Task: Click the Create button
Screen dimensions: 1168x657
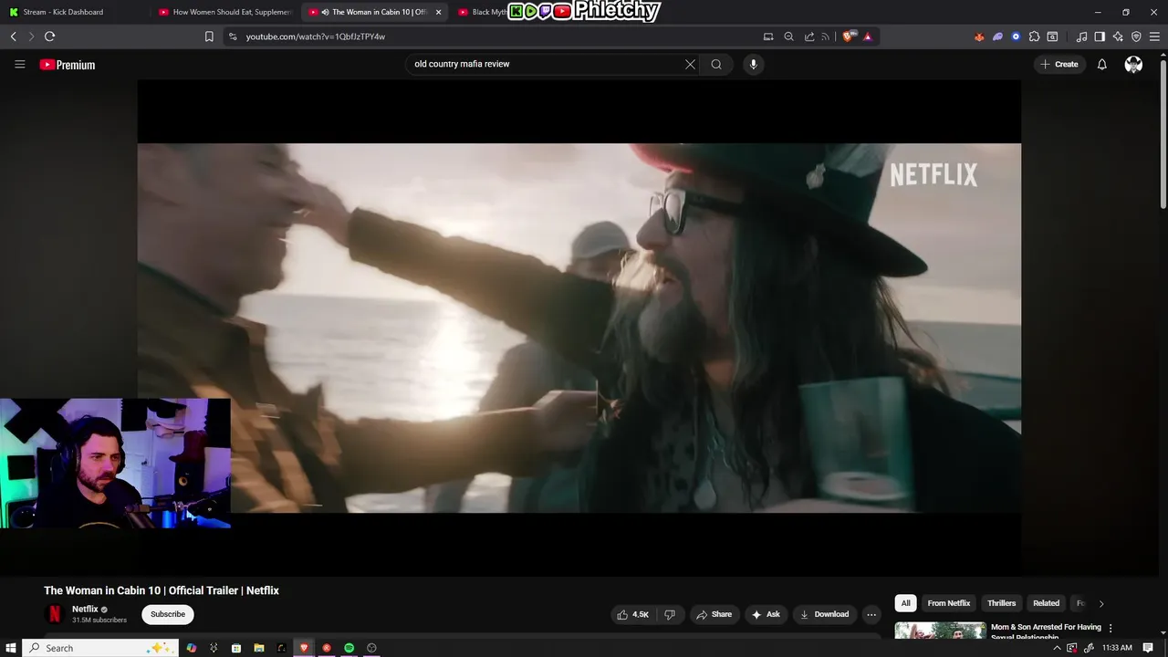Action: [1058, 64]
